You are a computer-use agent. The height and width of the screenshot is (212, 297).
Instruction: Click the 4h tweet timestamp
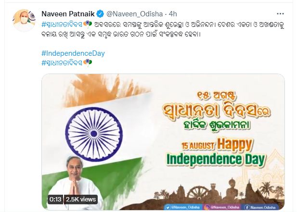point(173,14)
